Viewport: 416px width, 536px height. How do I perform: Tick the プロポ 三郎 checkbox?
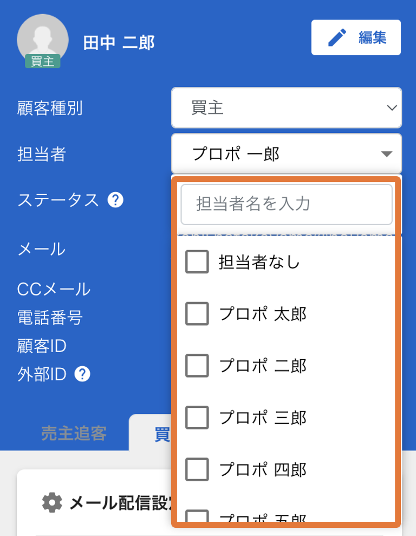(x=197, y=417)
